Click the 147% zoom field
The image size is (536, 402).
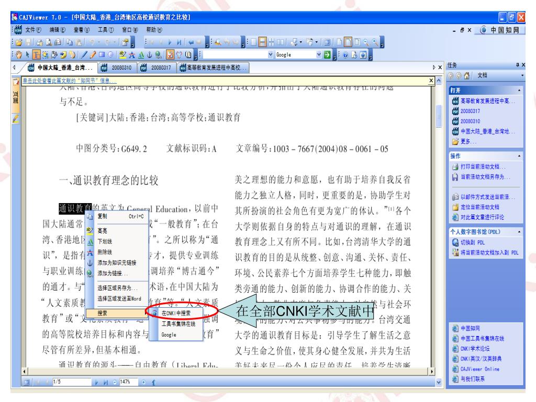129,382
